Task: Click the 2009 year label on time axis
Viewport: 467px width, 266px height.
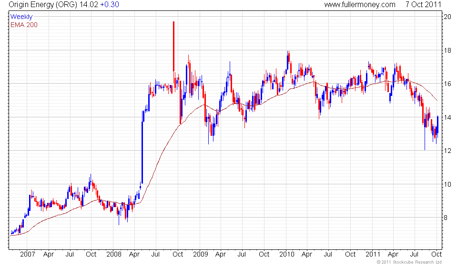Action: point(201,254)
